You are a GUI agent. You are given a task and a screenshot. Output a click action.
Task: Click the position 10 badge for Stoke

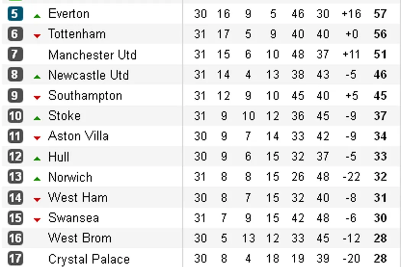[x=15, y=116]
